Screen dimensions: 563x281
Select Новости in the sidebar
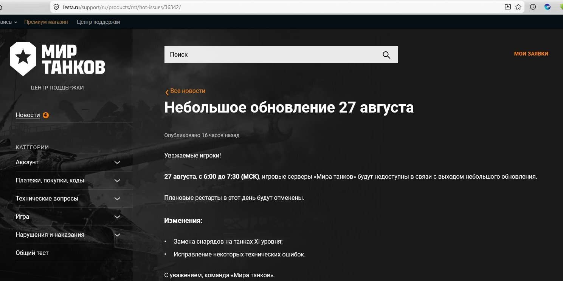tap(28, 115)
